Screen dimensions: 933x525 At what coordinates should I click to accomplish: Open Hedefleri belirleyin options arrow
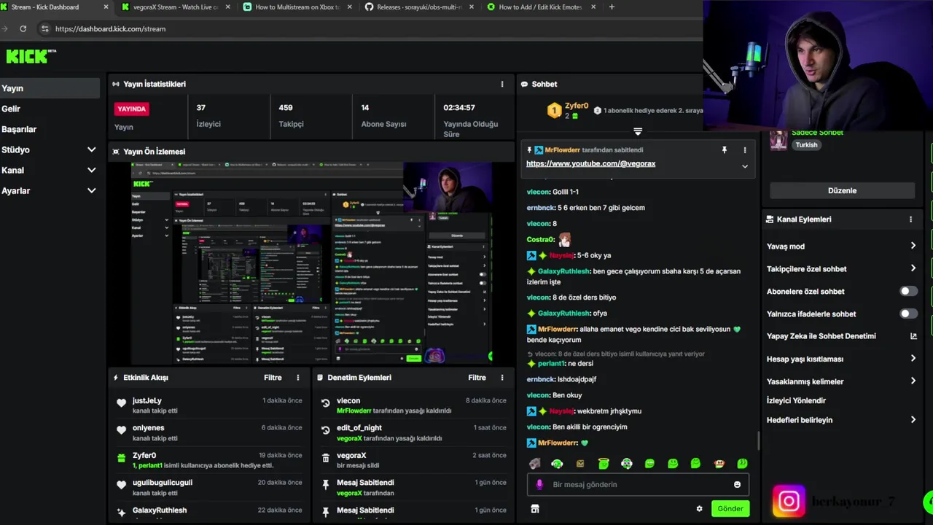coord(913,420)
